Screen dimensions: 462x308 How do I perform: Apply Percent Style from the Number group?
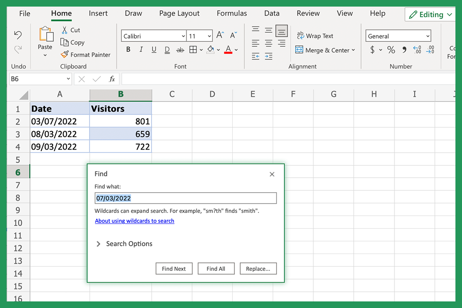pos(391,50)
